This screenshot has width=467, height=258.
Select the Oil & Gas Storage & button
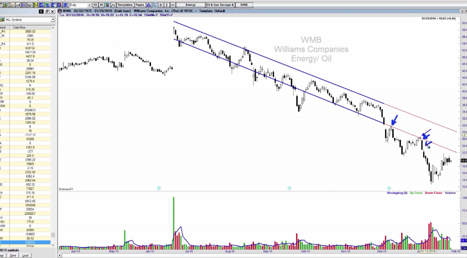pyautogui.click(x=220, y=5)
